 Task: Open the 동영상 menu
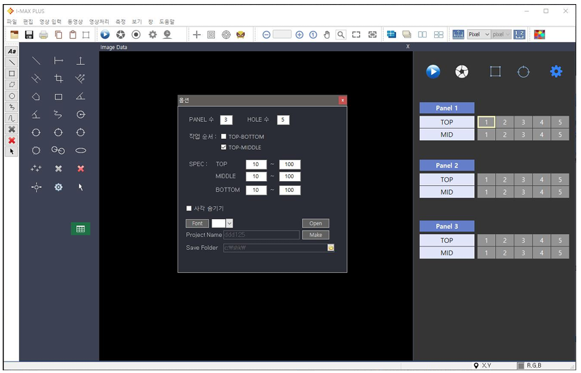(x=76, y=22)
